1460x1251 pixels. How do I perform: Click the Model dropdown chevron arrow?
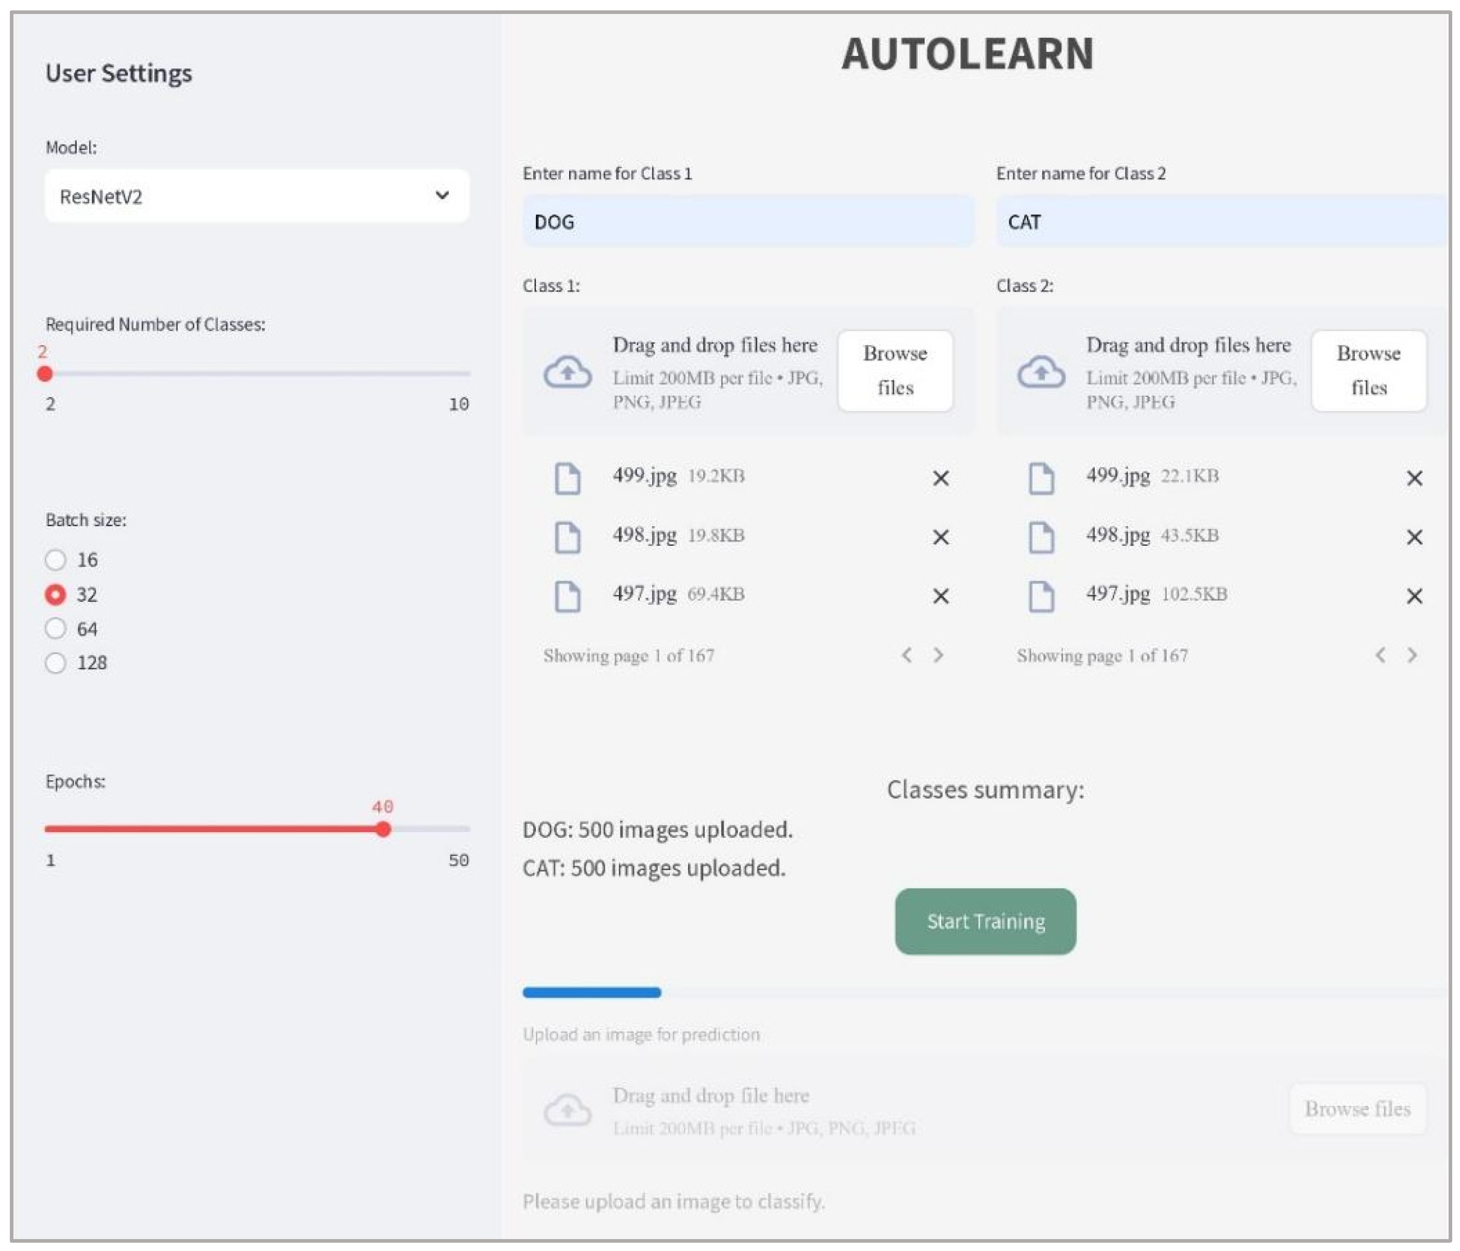[442, 195]
